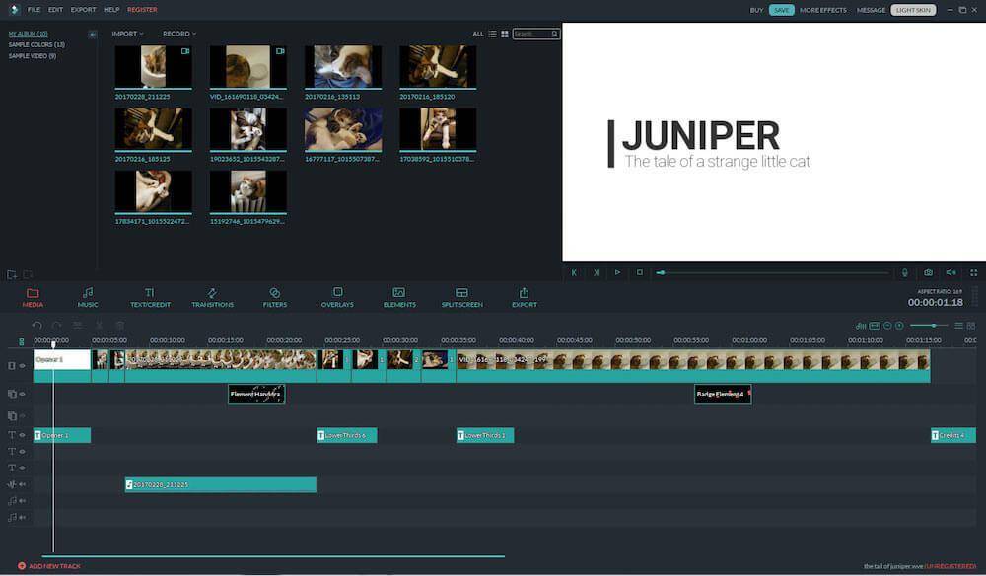Open the Filters tab
The width and height of the screenshot is (986, 576).
point(275,297)
